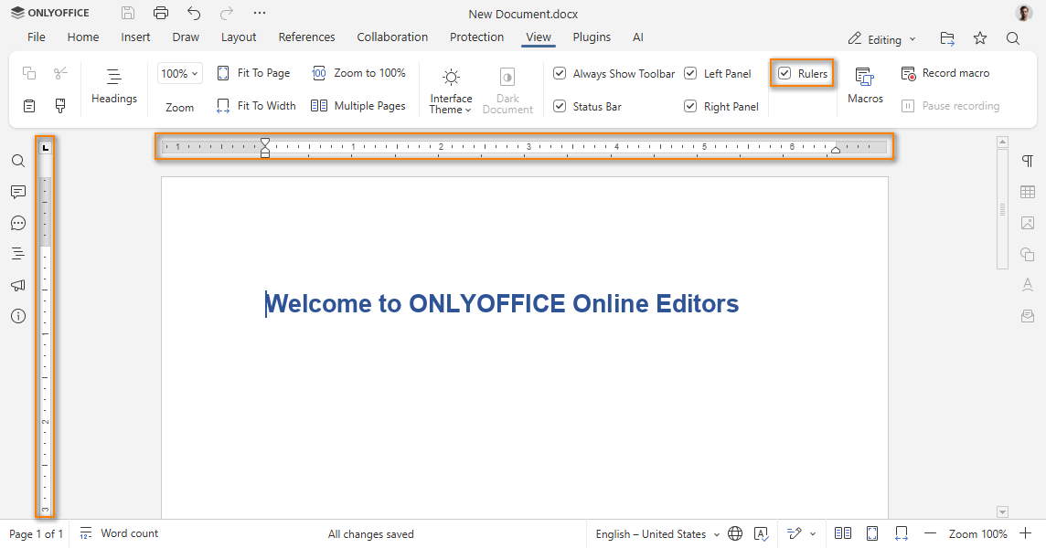Click the tab stop selector at ruler corner
Viewport: 1046px width, 548px height.
click(x=46, y=147)
